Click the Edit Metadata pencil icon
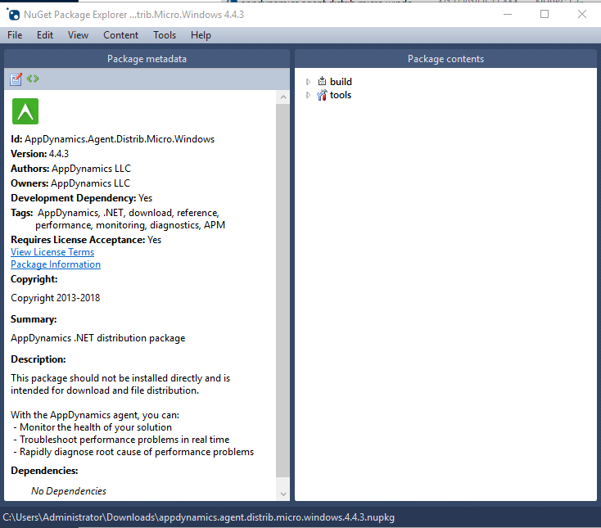The image size is (601, 528). pos(16,79)
